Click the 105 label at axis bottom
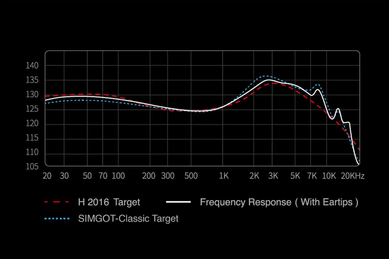The width and height of the screenshot is (389, 259). [32, 166]
